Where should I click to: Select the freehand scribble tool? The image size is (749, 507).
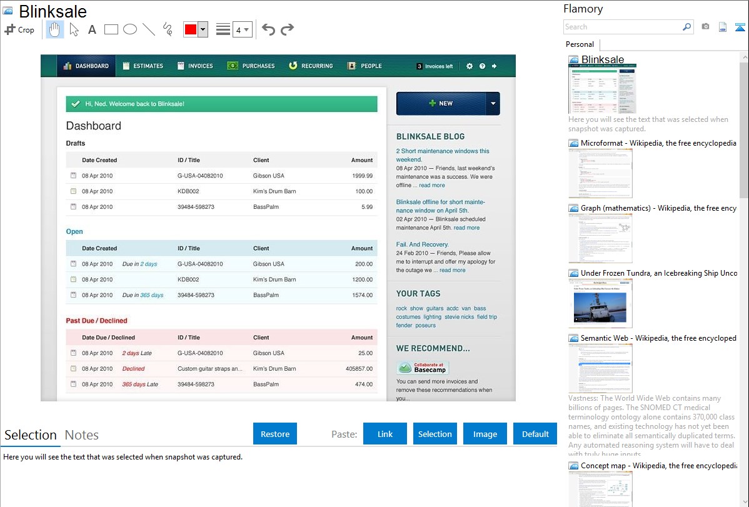pos(168,29)
